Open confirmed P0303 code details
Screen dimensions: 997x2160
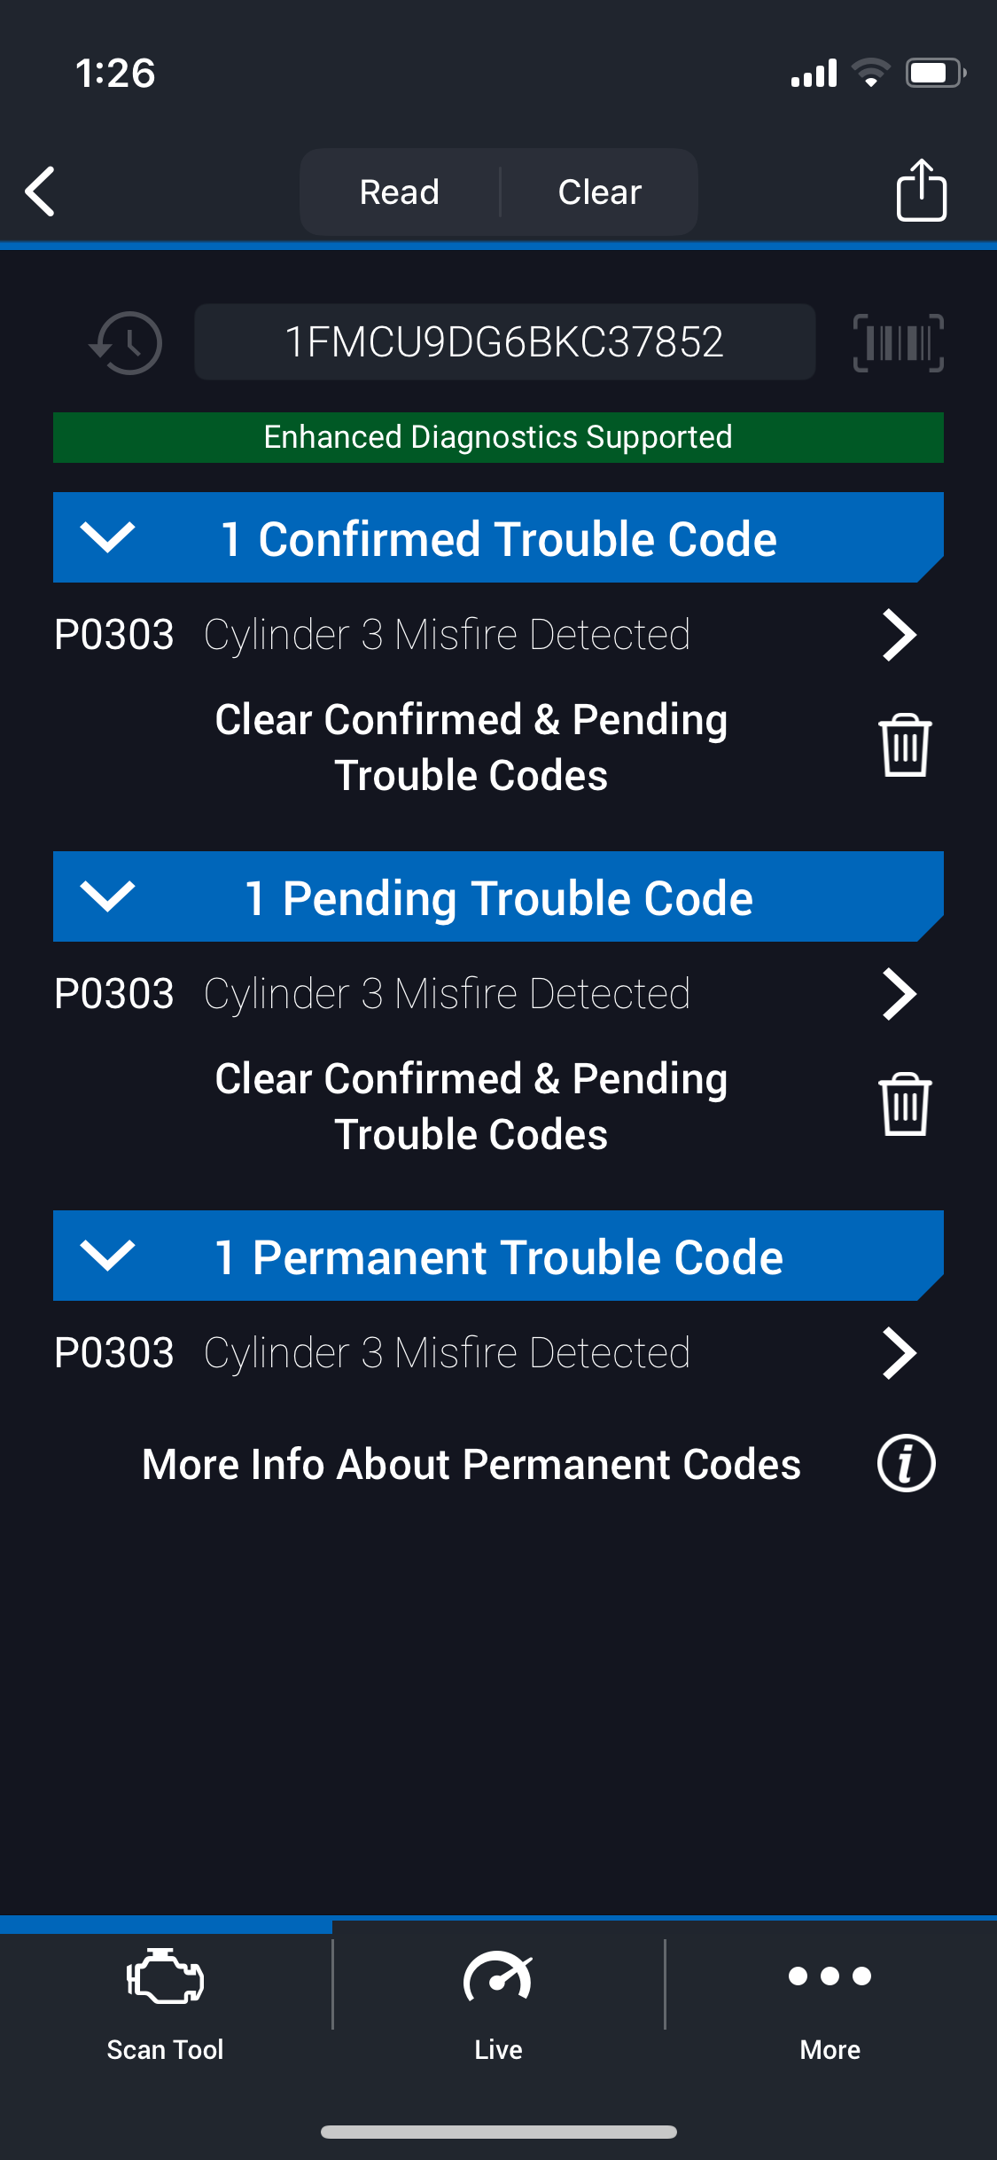(x=899, y=635)
